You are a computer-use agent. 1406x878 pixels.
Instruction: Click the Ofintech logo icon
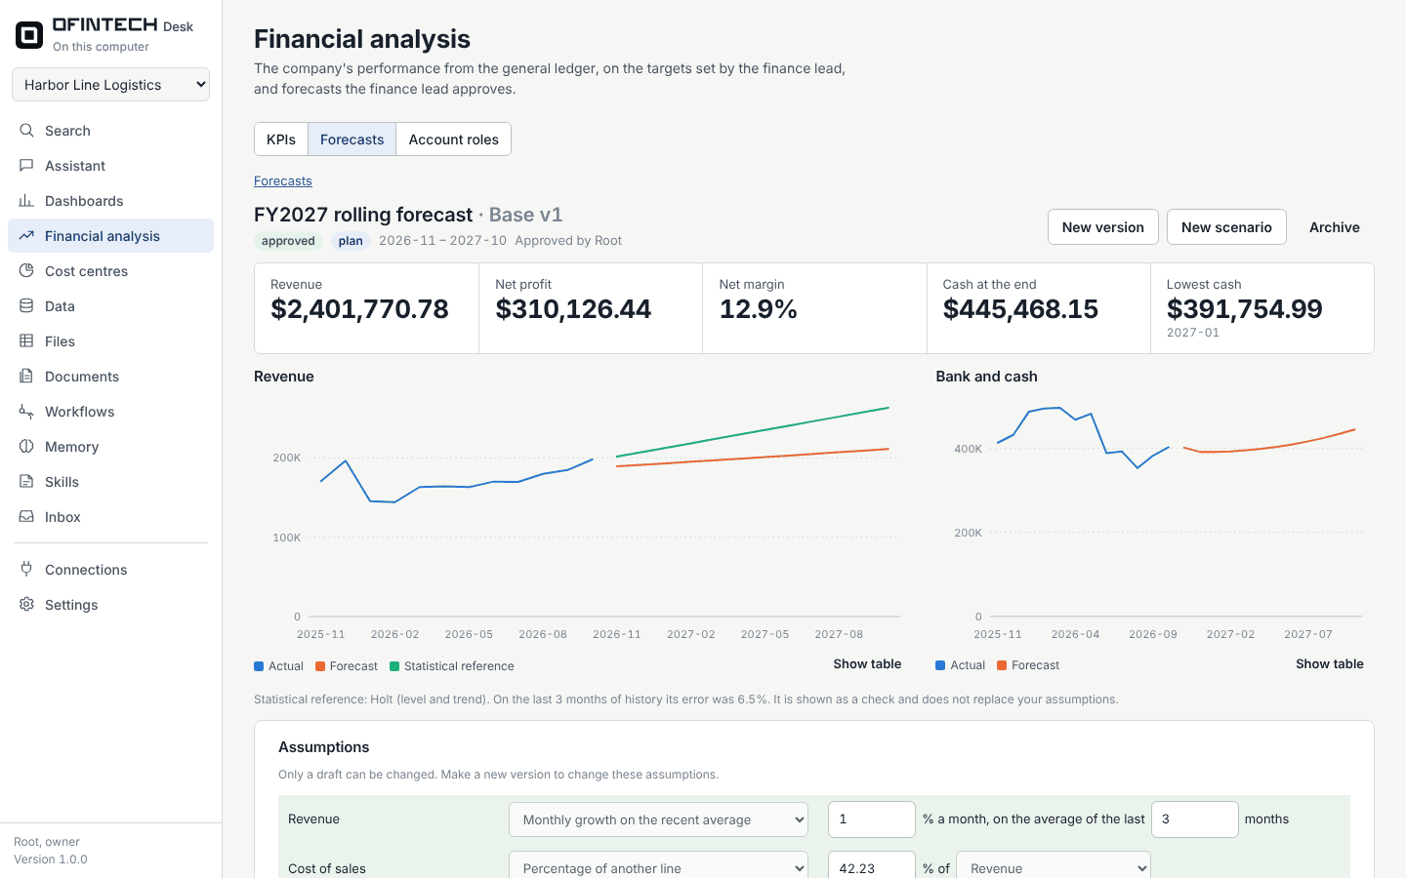[x=29, y=35]
